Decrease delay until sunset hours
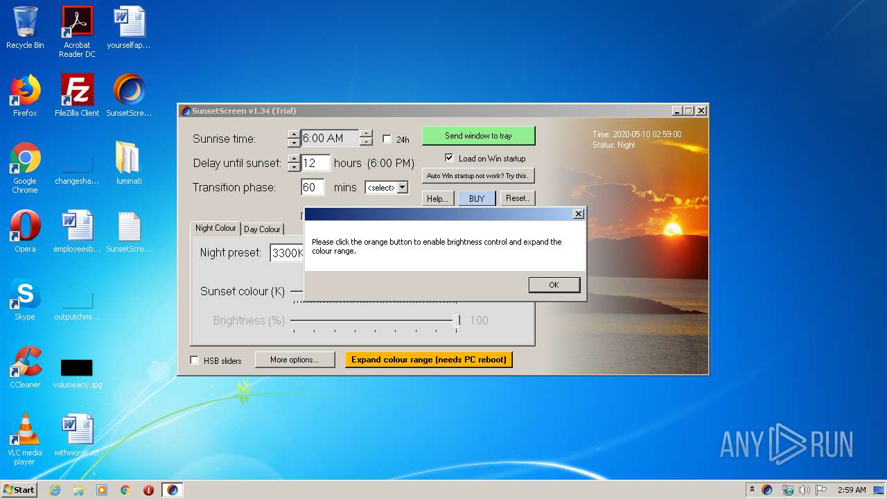Screen dimensions: 887x499 294,168
